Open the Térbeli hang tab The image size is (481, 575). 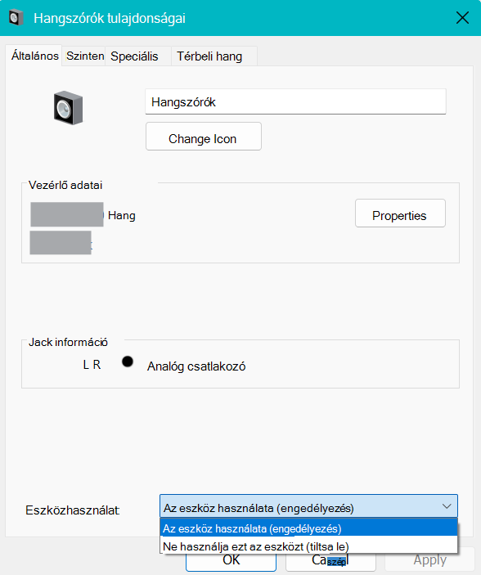[209, 56]
